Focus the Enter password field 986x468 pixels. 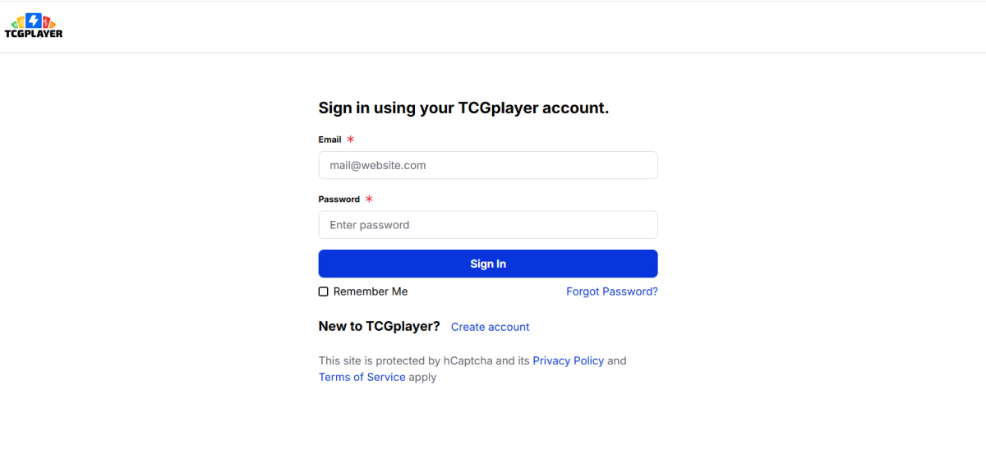pos(488,225)
